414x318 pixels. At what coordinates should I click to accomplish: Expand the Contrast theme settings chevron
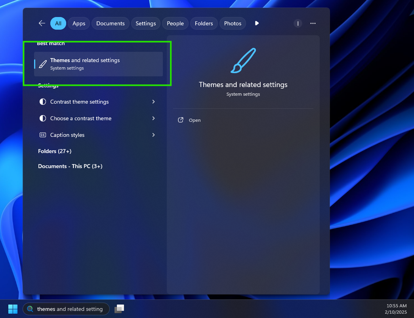click(x=153, y=102)
